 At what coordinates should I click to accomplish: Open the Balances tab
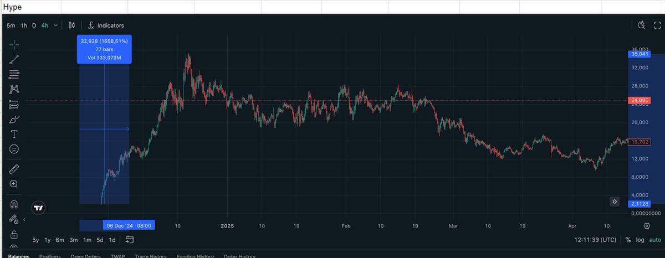click(x=19, y=256)
